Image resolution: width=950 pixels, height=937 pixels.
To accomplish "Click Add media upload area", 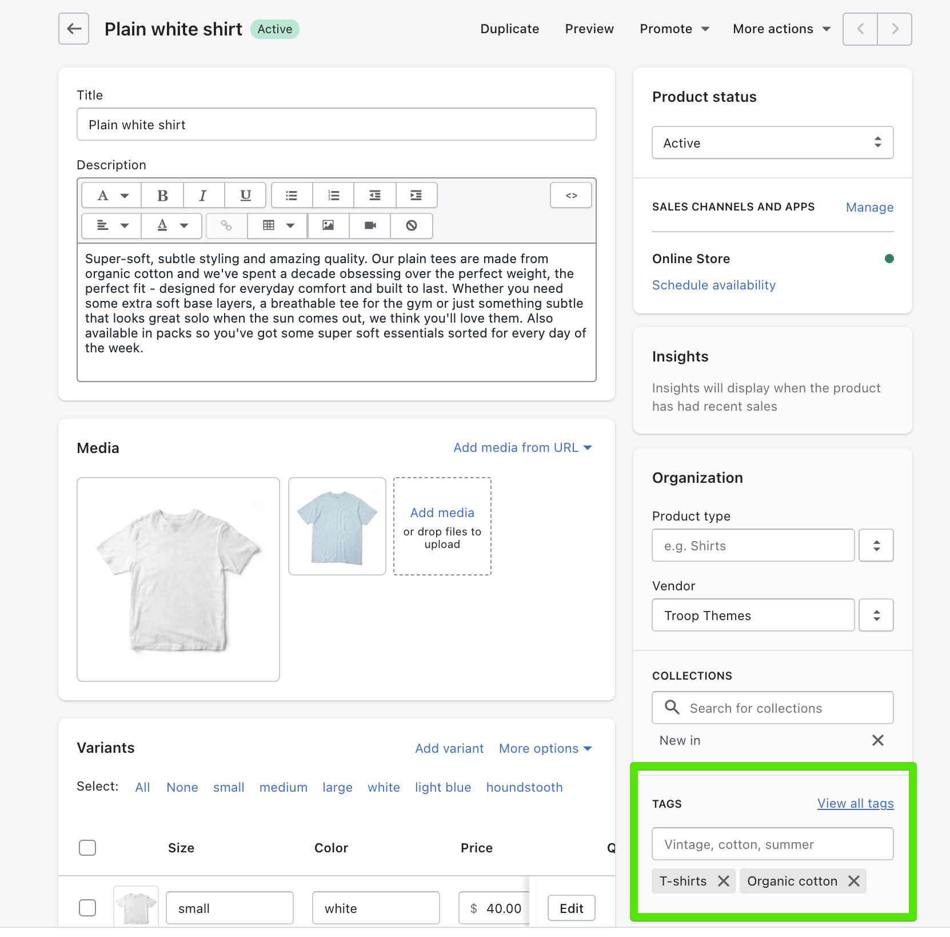I will [x=442, y=526].
